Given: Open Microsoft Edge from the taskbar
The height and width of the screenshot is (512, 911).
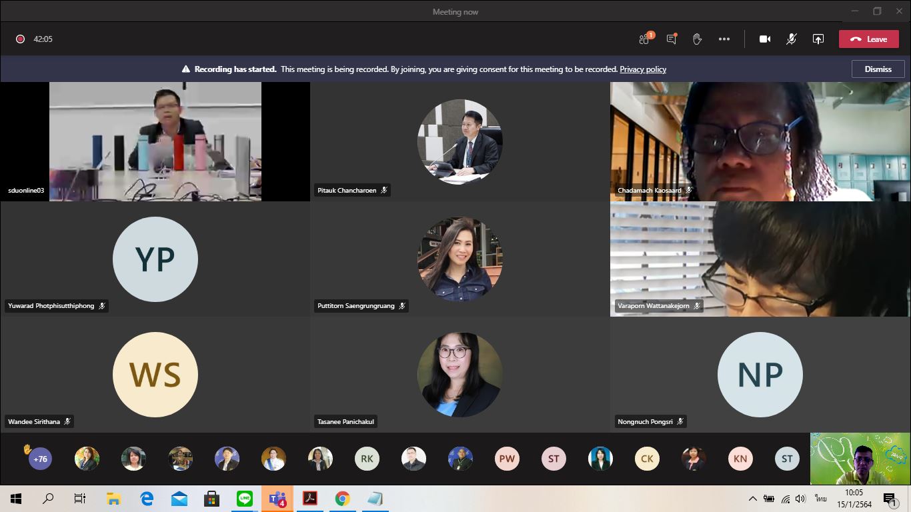Looking at the screenshot, I should click(x=147, y=499).
